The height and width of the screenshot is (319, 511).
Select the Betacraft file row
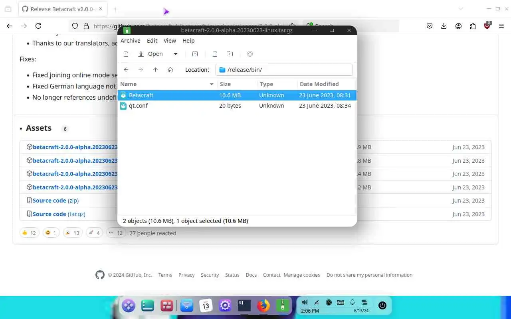click(x=237, y=95)
